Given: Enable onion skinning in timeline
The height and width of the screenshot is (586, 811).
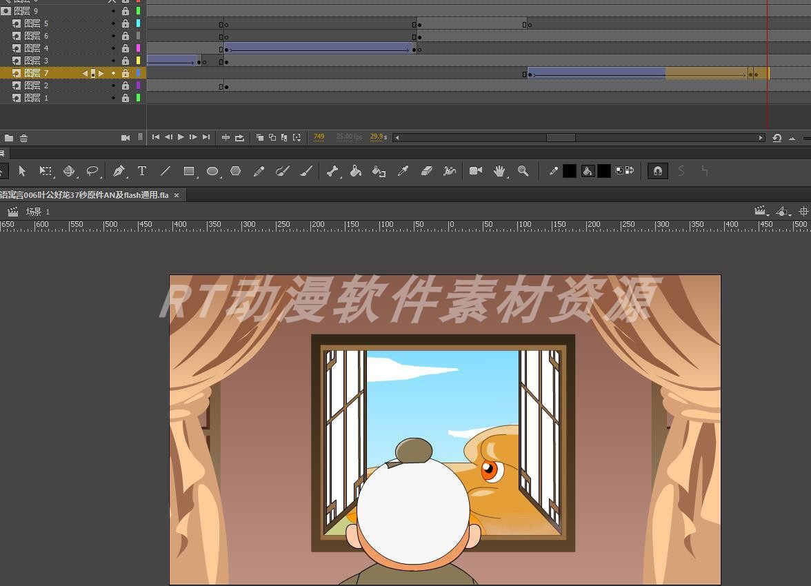Looking at the screenshot, I should [x=260, y=137].
